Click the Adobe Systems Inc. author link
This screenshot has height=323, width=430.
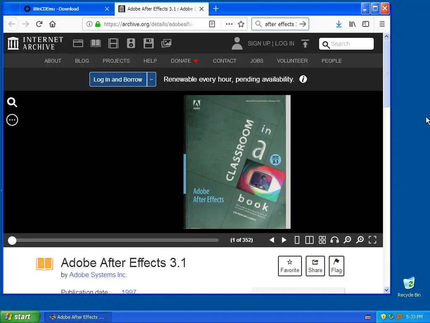click(98, 275)
